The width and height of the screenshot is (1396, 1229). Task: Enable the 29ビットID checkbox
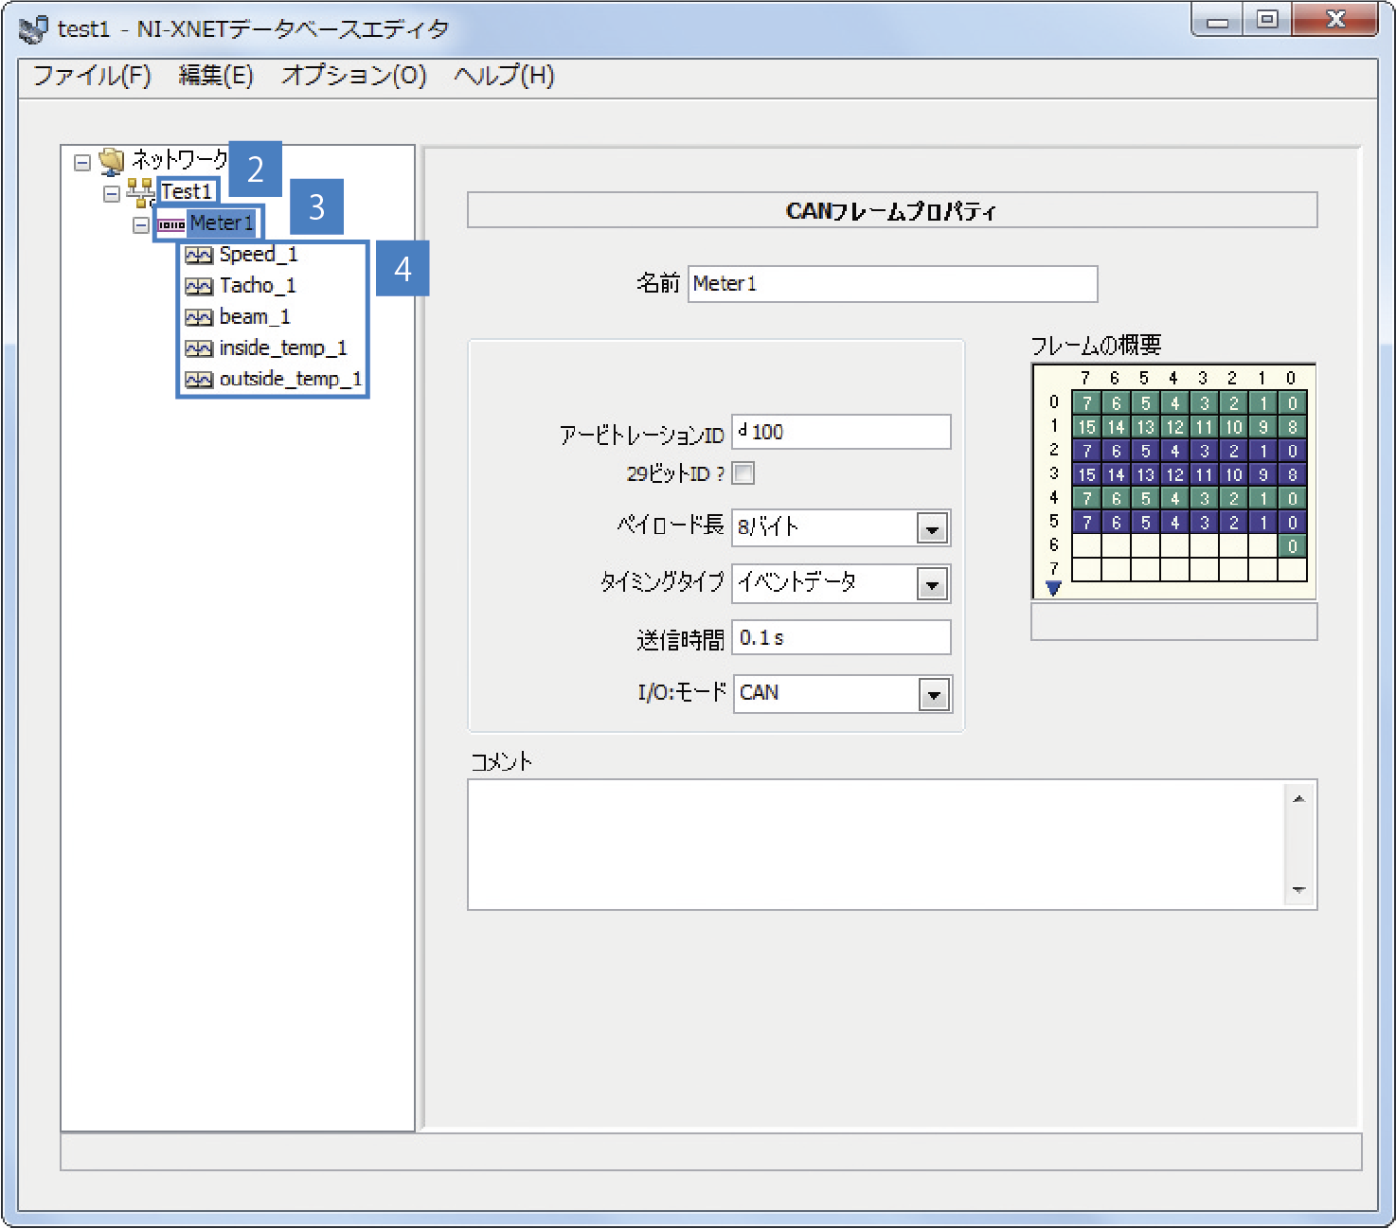(x=744, y=473)
